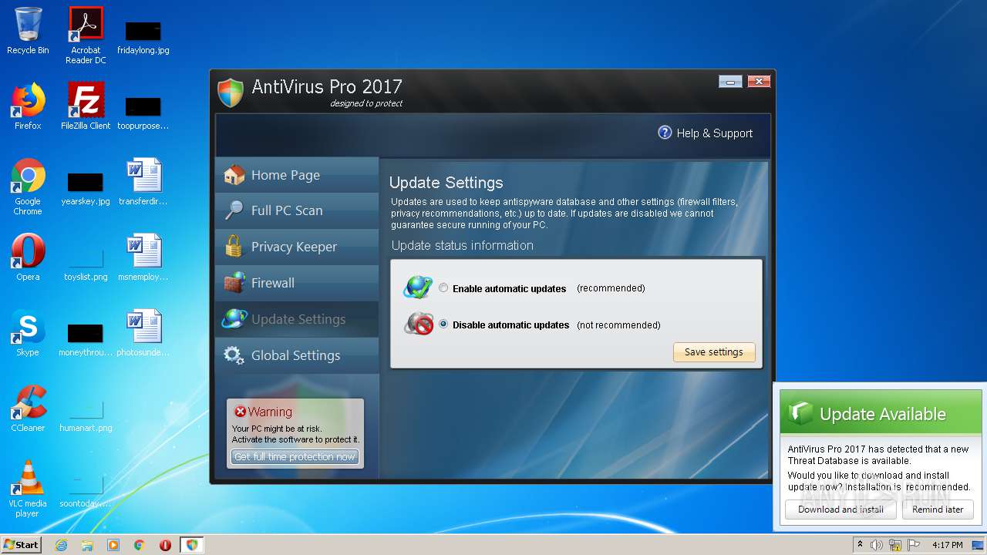Click the green box Update Available icon
987x555 pixels.
[x=800, y=413]
